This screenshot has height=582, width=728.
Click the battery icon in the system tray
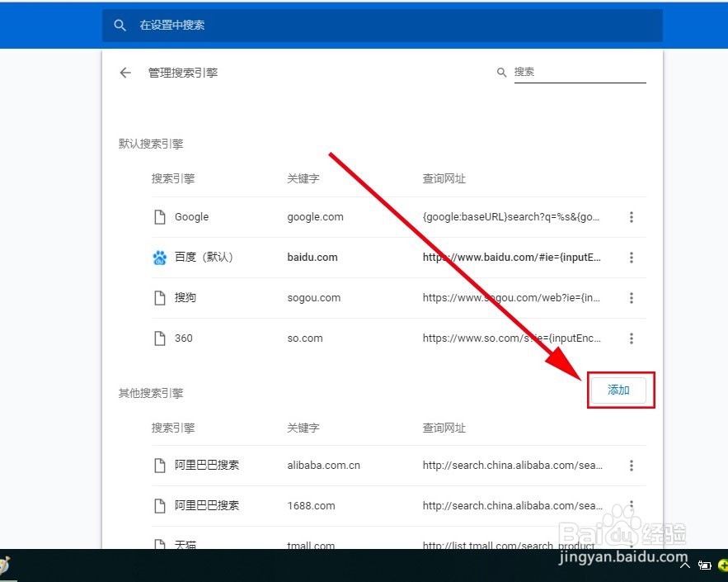tap(705, 565)
